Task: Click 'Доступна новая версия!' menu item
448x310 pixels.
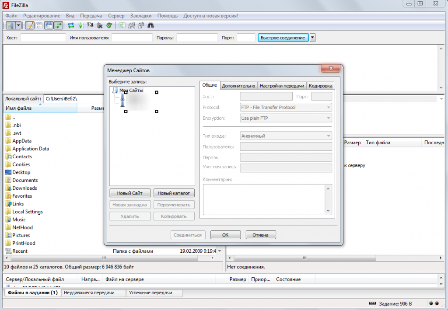Action: click(210, 16)
